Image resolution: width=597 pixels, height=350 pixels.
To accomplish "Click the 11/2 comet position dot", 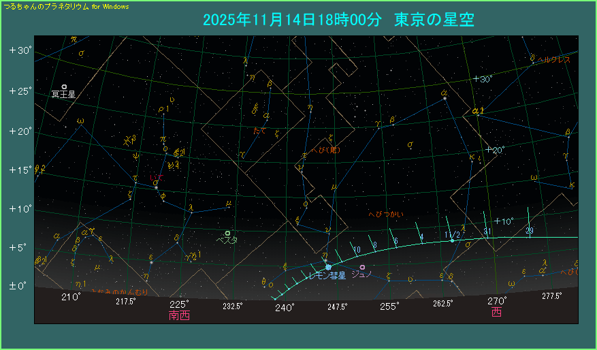I will 452,240.
